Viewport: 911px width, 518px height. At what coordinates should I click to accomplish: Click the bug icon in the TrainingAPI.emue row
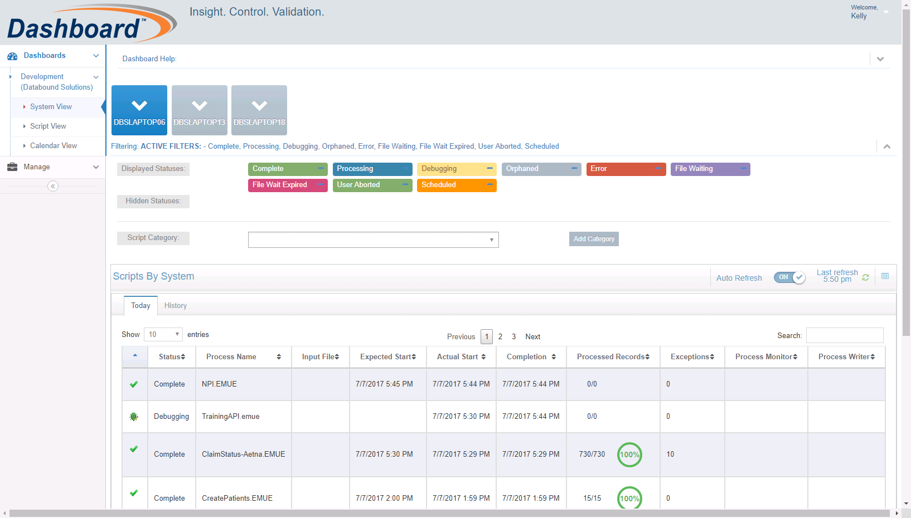134,417
